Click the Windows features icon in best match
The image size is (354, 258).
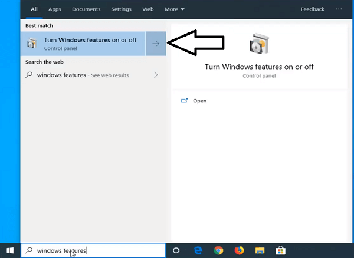pos(32,43)
